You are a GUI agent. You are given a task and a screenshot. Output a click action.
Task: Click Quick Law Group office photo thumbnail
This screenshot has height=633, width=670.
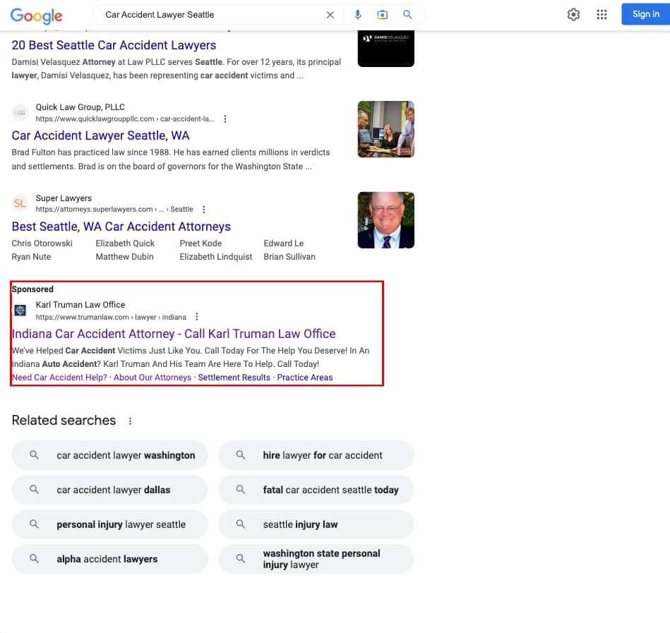386,129
